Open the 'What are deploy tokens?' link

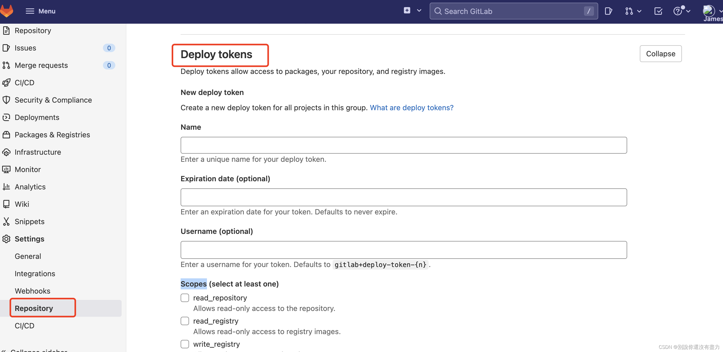click(412, 108)
